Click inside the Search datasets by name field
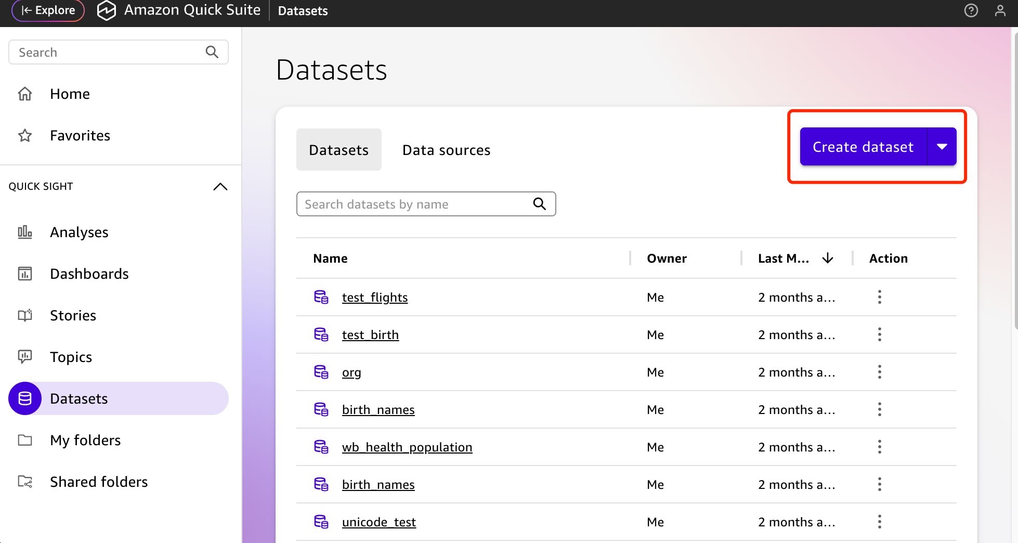Viewport: 1018px width, 543px height. [406, 204]
